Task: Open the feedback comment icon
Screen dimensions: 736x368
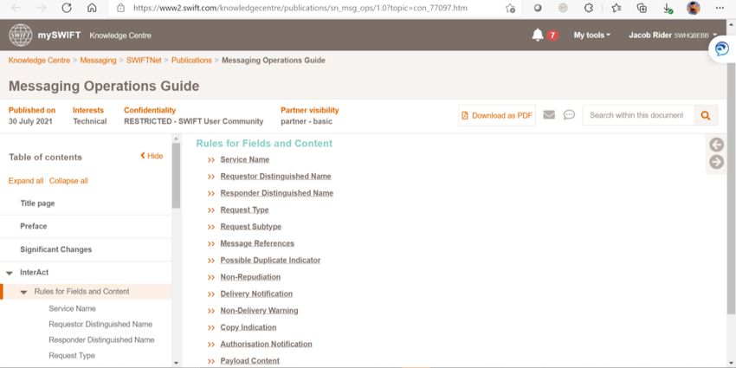Action: (x=569, y=114)
